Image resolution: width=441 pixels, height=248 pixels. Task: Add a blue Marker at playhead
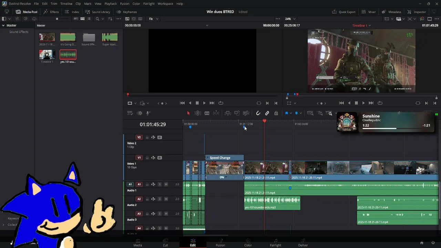[x=296, y=113]
